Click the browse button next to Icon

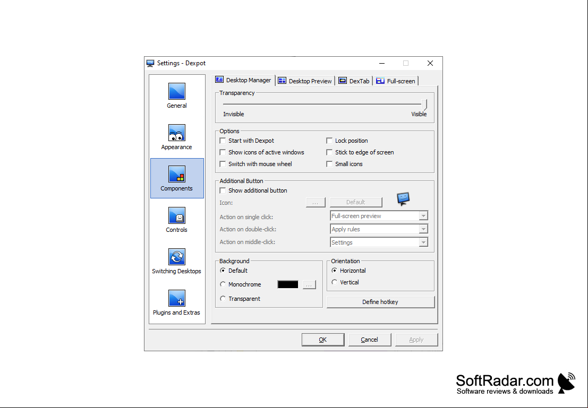click(316, 202)
